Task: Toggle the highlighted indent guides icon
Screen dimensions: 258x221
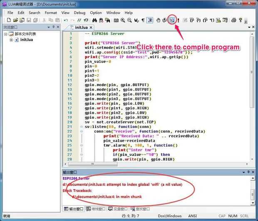Action: pyautogui.click(x=150, y=20)
